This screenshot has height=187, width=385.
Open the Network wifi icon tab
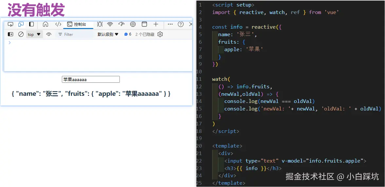[x=110, y=24]
